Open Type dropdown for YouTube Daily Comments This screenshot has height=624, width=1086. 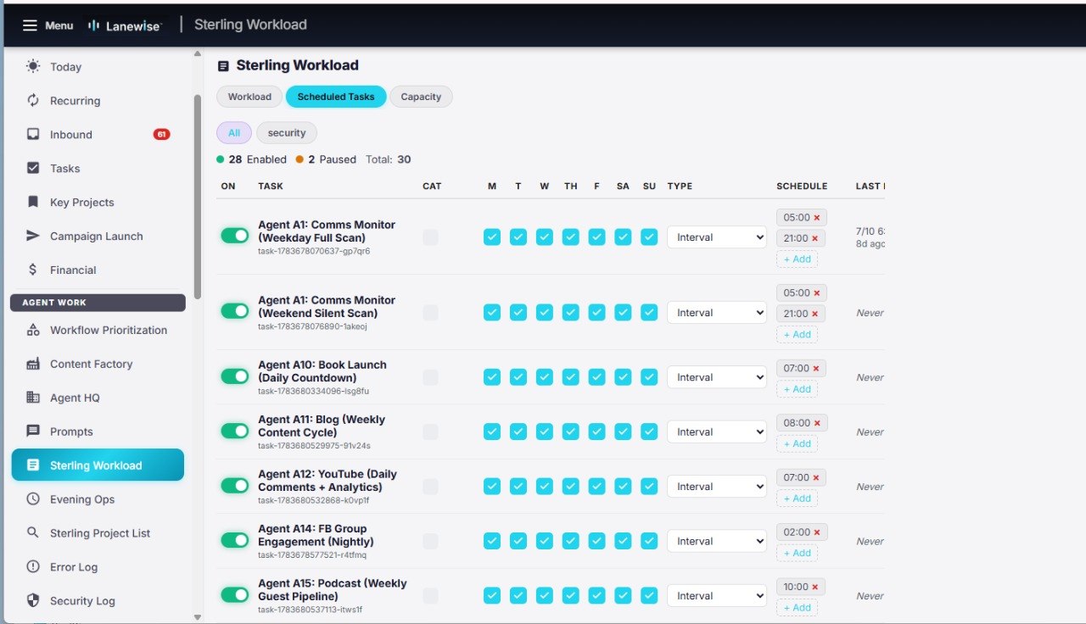(x=717, y=487)
